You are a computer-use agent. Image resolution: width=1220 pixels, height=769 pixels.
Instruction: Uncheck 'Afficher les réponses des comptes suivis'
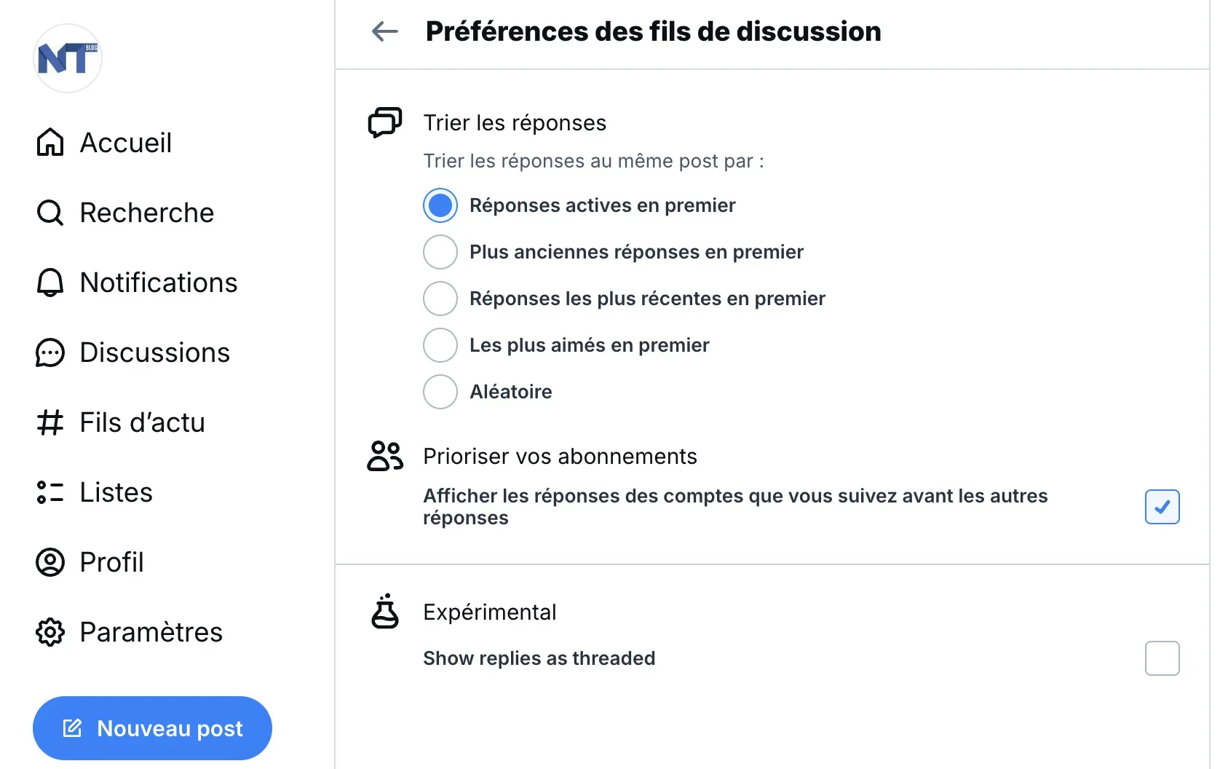(x=1162, y=507)
